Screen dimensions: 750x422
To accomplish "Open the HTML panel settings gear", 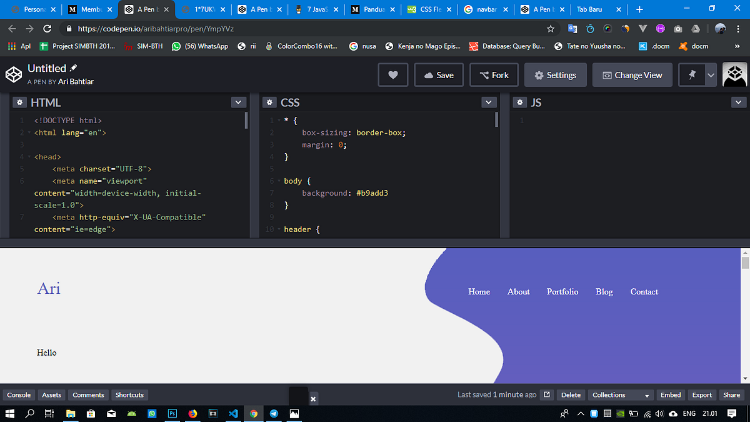I will pos(19,102).
